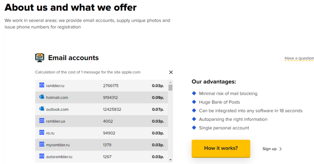Click the outlook.com Outlook icon
The width and height of the screenshot is (314, 164).
pos(42,109)
